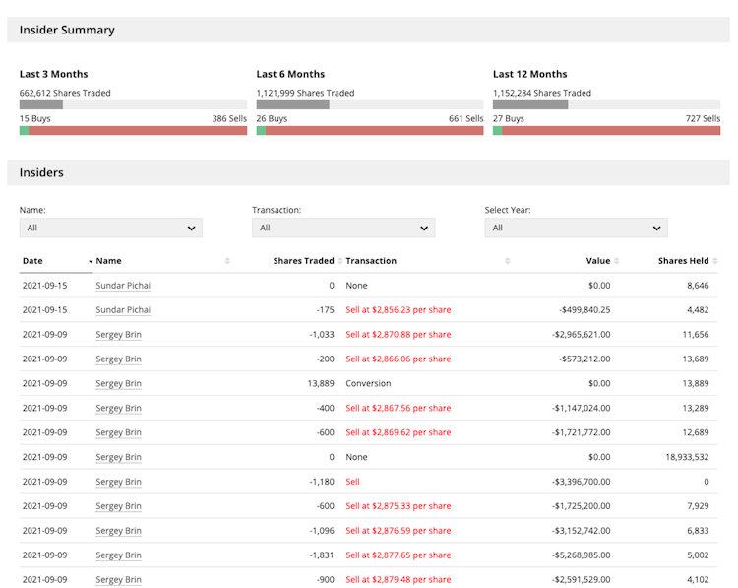Click the sort icon next to Value
This screenshot has width=738, height=588.
coord(616,261)
